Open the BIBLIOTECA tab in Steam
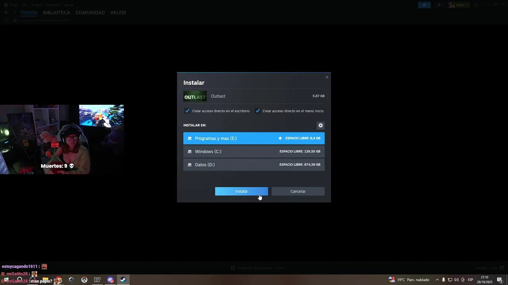Viewport: 508px width, 285px height. tap(56, 13)
